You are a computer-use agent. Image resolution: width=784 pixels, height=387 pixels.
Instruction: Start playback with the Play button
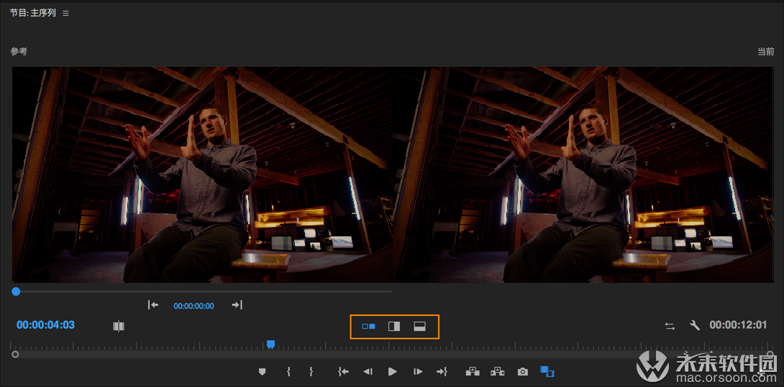coord(393,371)
